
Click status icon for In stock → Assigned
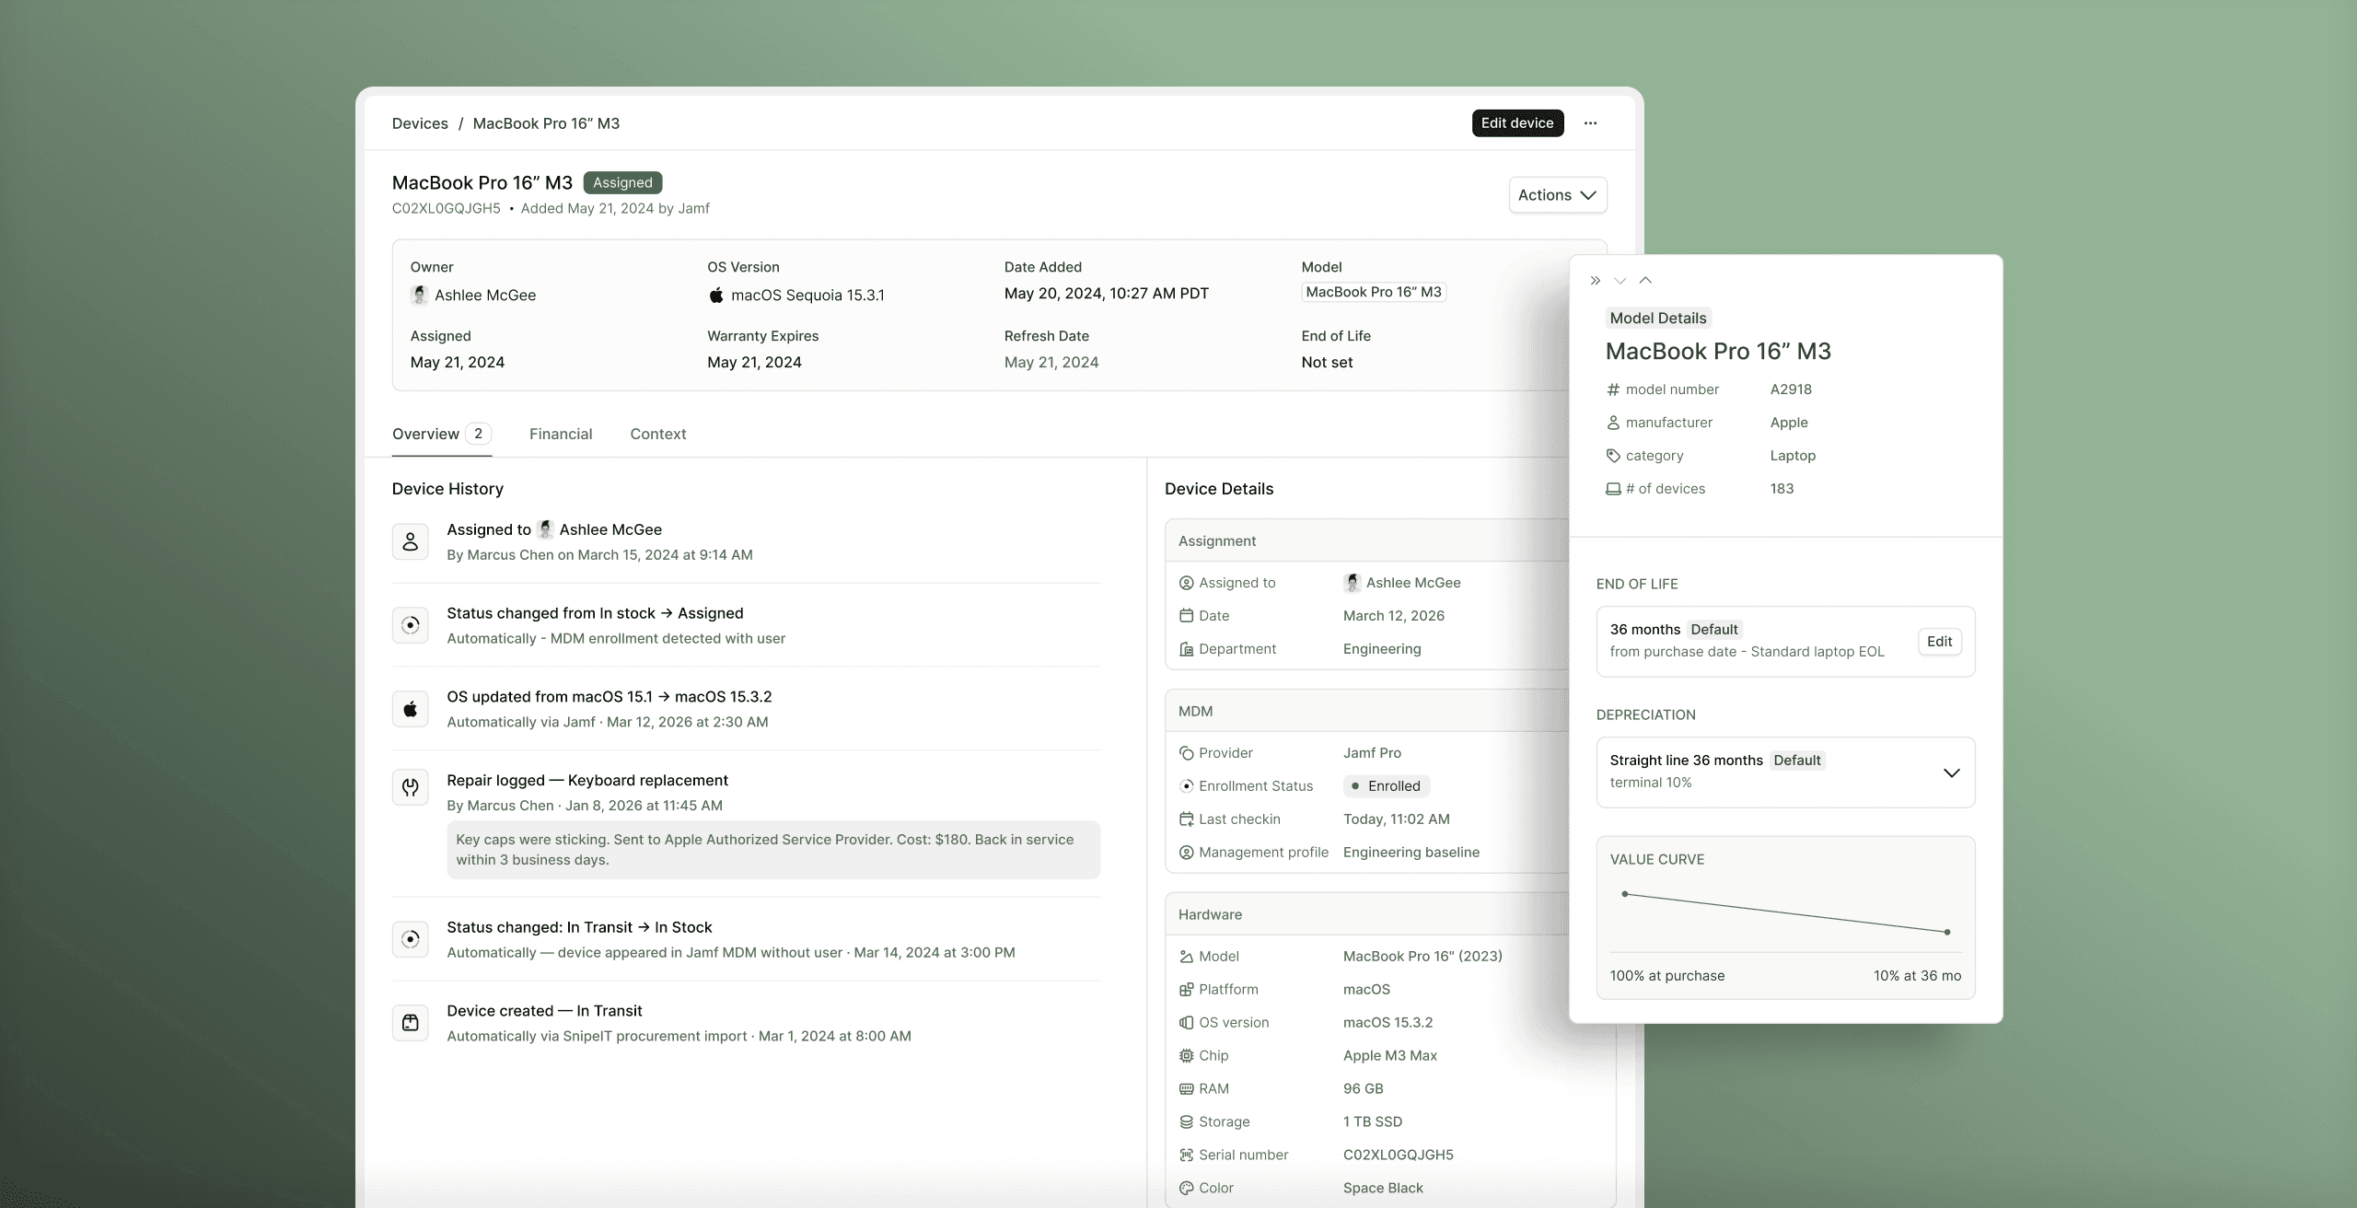[x=411, y=625]
